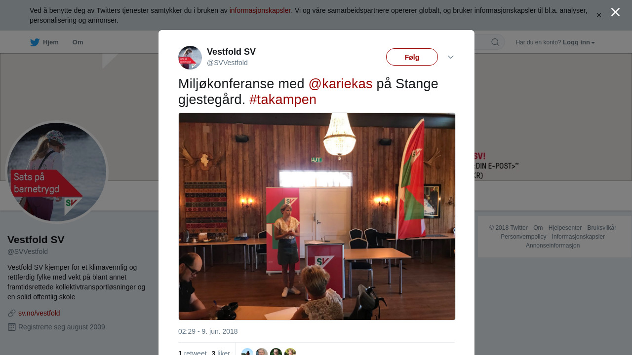Open the informasjonskapsler link in banner
The image size is (632, 355).
pos(260,10)
